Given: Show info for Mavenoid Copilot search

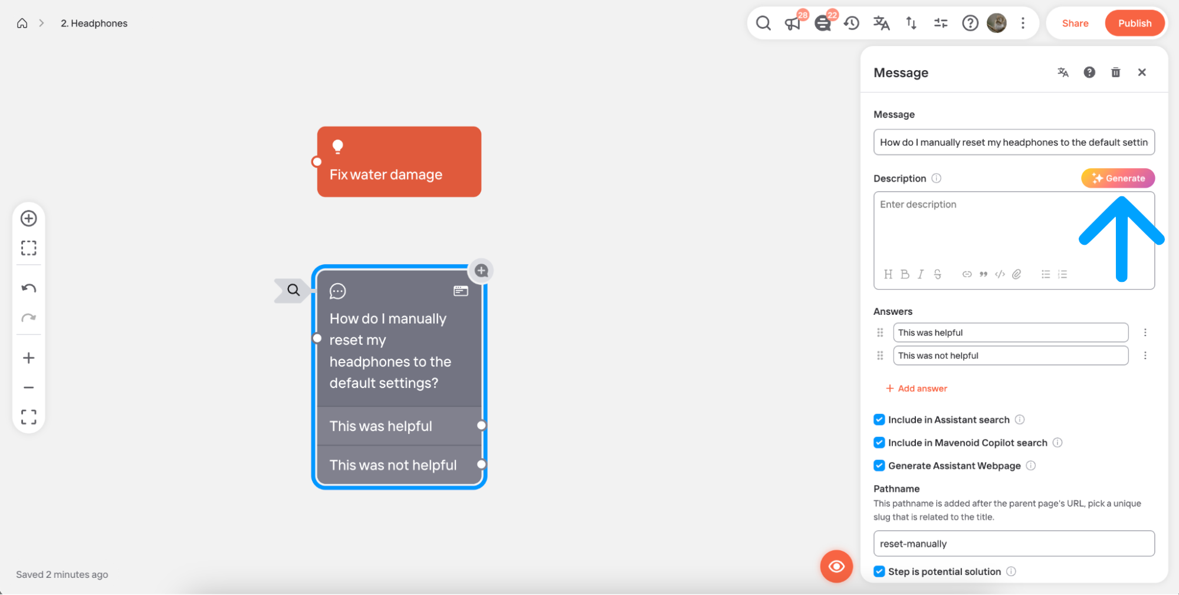Looking at the screenshot, I should pos(1058,443).
